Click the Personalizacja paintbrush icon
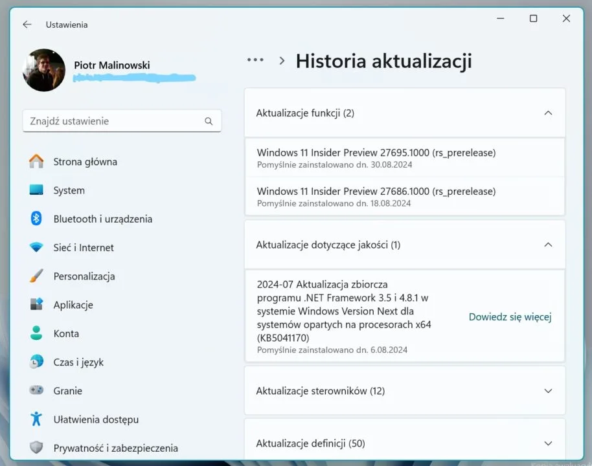Screen dimensions: 592x466 (x=36, y=276)
